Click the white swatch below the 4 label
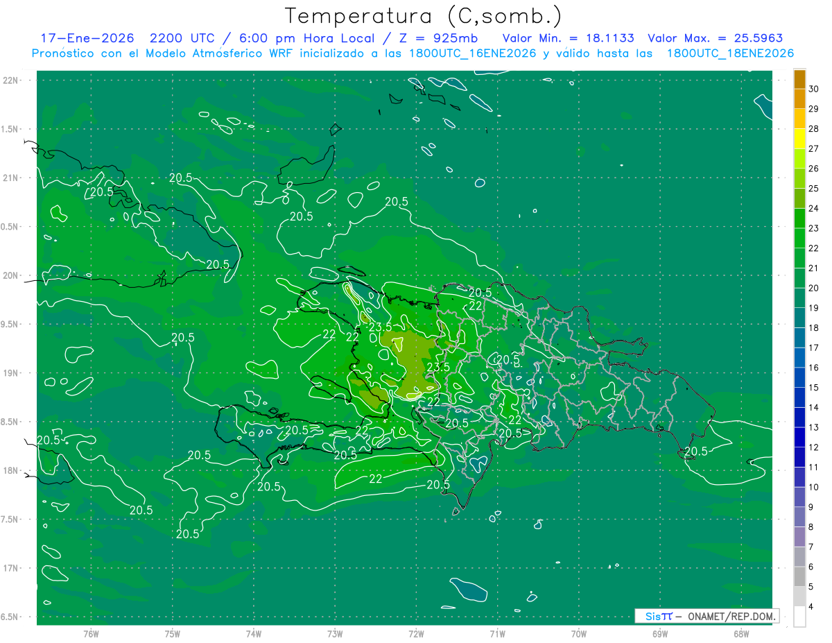Image resolution: width=832 pixels, height=643 pixels. (x=799, y=616)
